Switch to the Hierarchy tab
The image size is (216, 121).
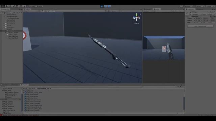point(5,9)
